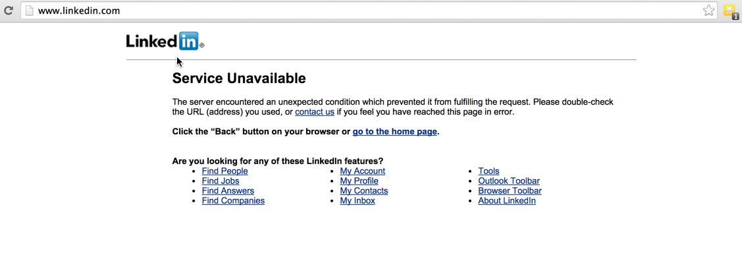Screen dimensions: 742x257
Task: Follow the go to the home page link
Action: click(x=394, y=132)
